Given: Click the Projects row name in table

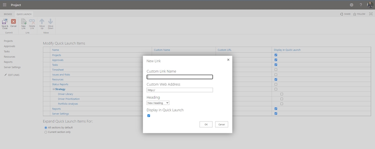Looking at the screenshot, I should point(57,55).
